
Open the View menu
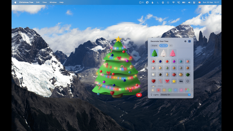44,2
